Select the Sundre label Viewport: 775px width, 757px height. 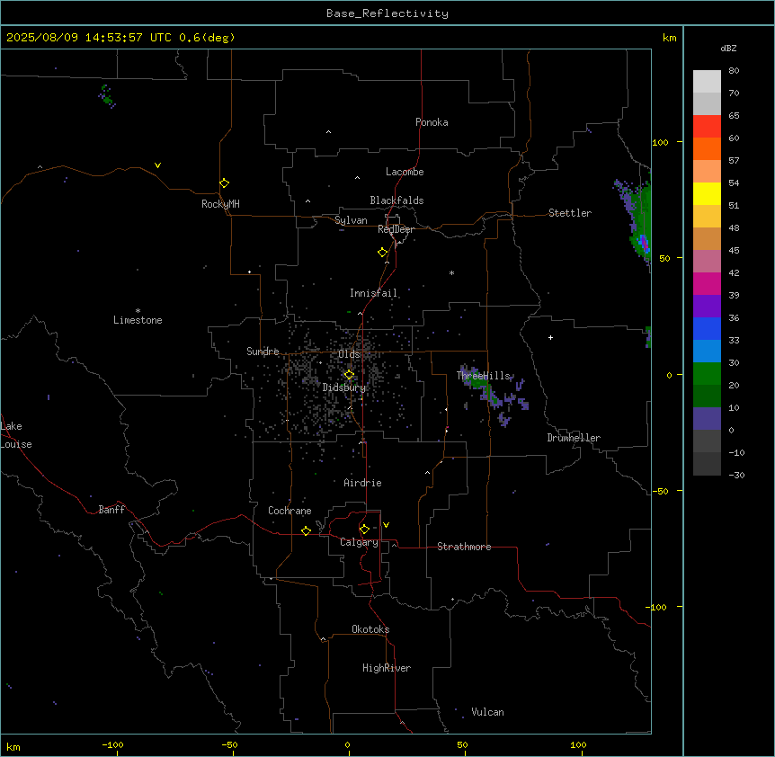[263, 352]
